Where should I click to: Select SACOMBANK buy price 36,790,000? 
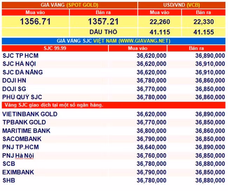152,139
